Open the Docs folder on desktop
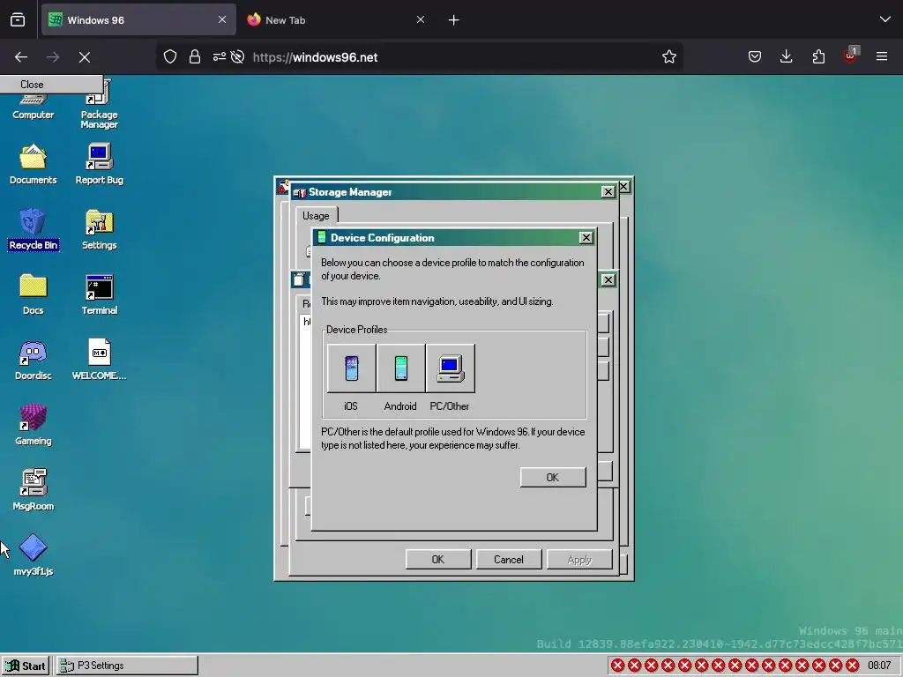 pyautogui.click(x=33, y=294)
